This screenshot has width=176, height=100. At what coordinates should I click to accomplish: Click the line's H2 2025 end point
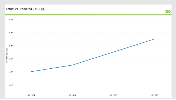click(154, 39)
